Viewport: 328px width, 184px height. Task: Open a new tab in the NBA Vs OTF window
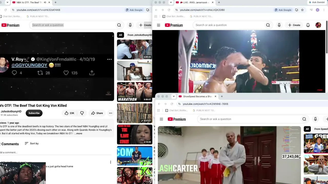[x=55, y=3]
